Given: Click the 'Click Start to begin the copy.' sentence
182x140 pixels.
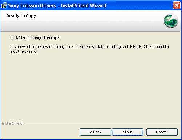Looking at the screenshot, I should (x=35, y=37).
